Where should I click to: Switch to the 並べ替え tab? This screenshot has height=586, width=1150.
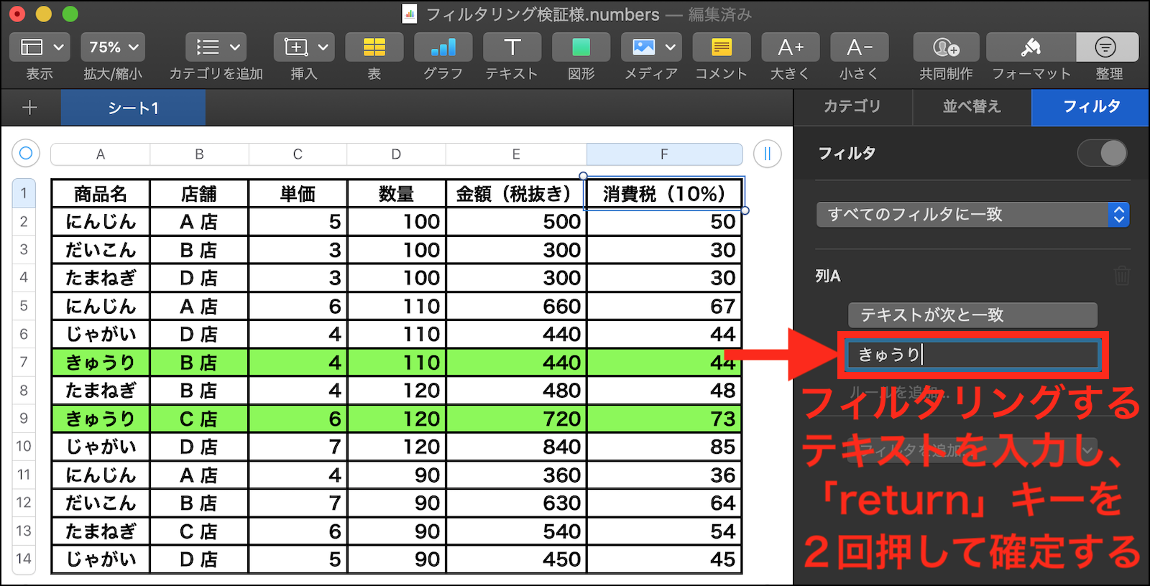(x=972, y=107)
